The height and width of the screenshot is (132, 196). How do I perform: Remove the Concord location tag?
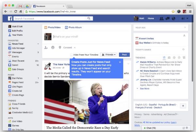pos(75,47)
